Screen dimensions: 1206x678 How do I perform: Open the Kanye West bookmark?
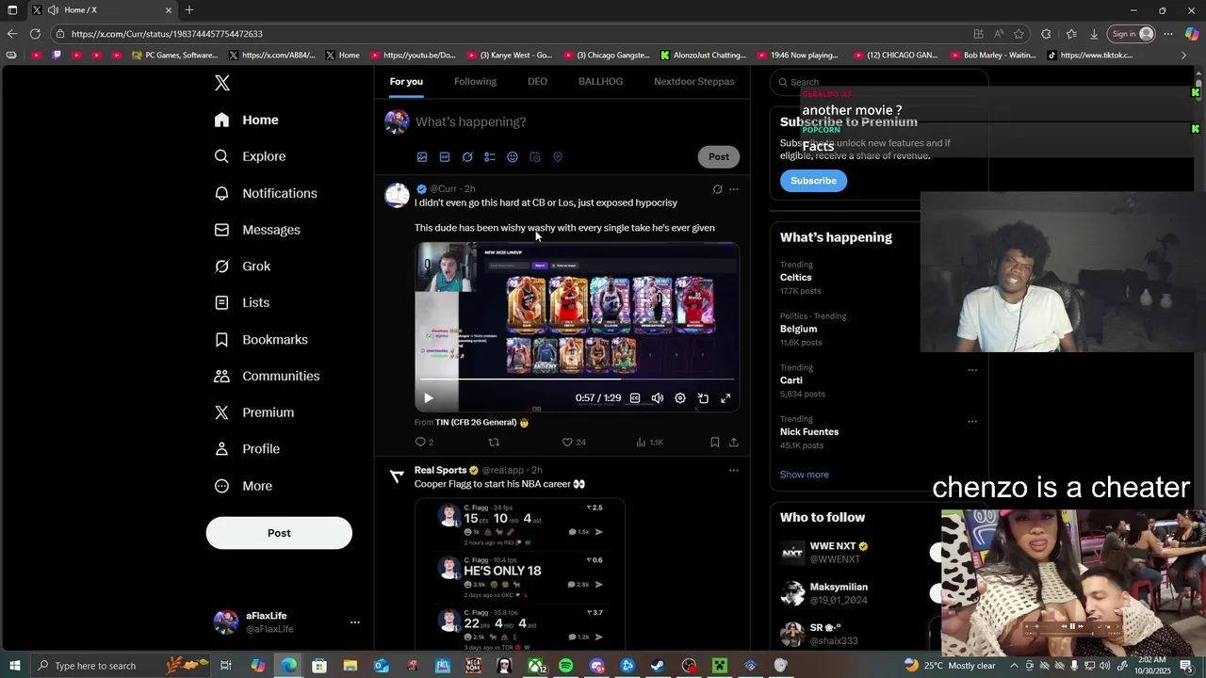[x=509, y=56]
